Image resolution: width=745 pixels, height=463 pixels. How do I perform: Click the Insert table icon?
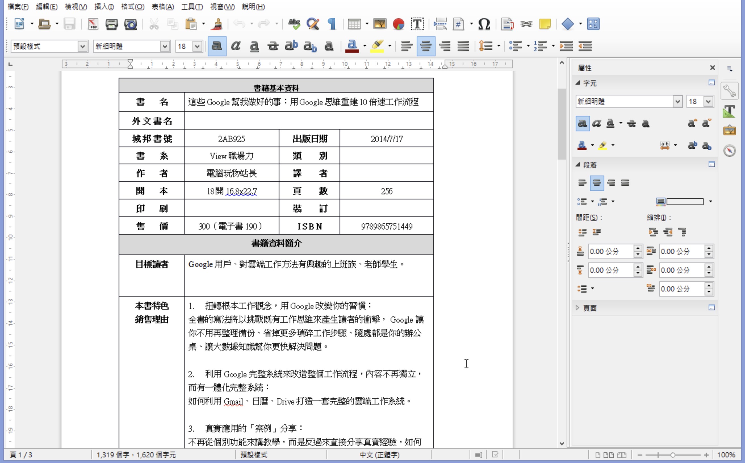[354, 24]
